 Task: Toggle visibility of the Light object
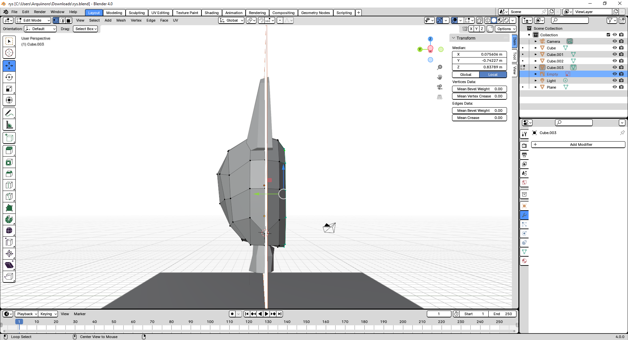click(x=615, y=80)
